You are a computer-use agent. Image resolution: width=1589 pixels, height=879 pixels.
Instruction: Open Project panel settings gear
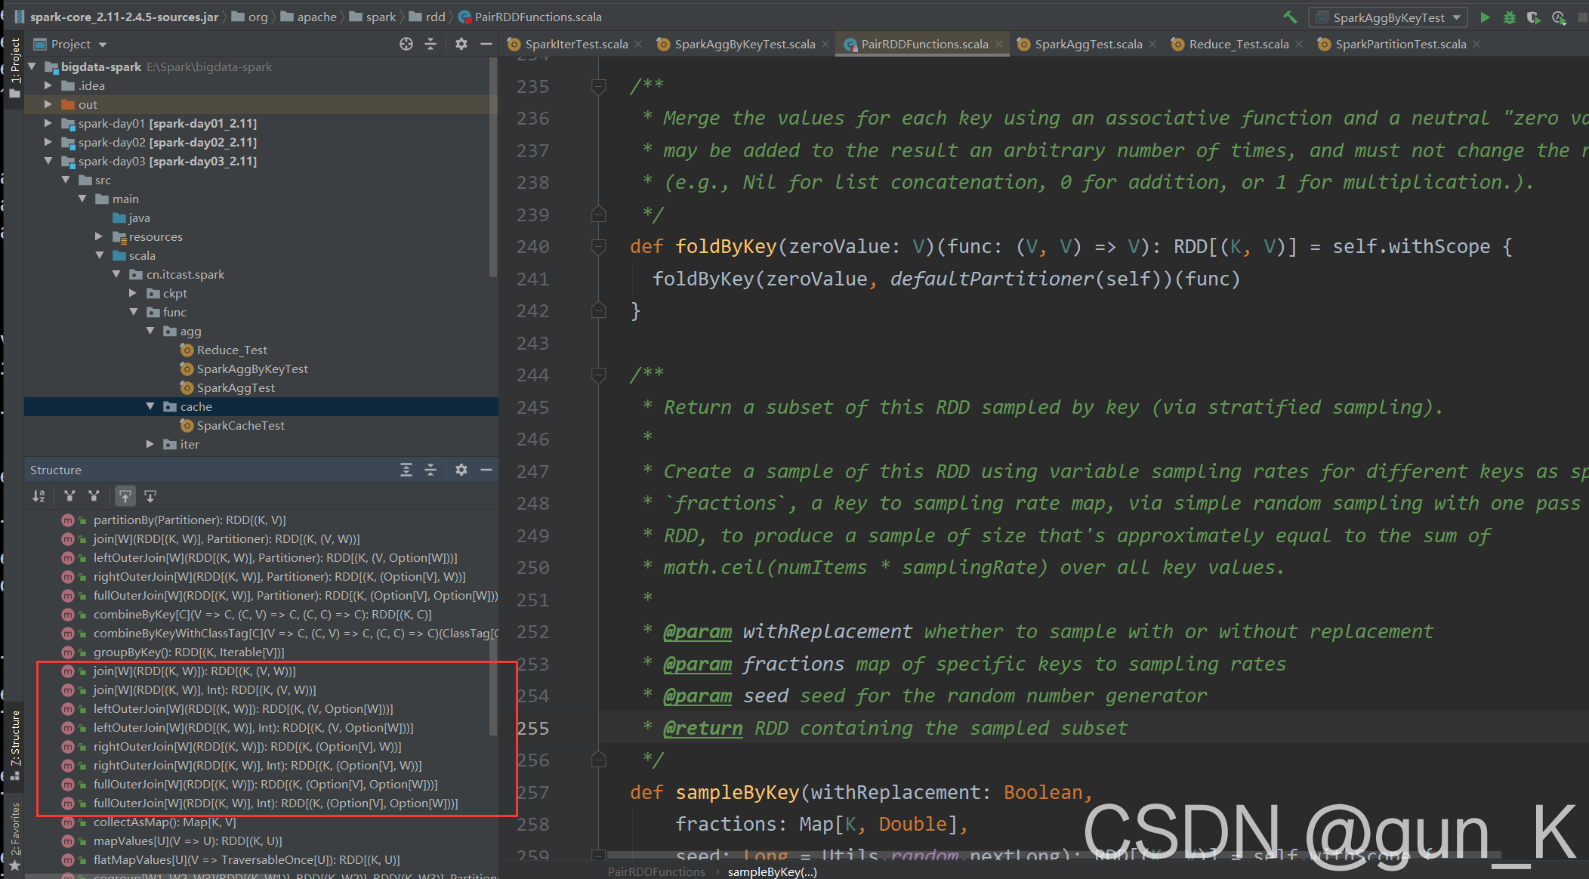pyautogui.click(x=461, y=44)
